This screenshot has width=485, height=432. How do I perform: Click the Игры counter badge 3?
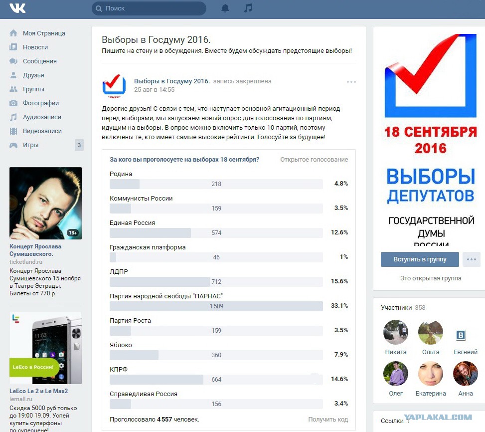[x=79, y=145]
